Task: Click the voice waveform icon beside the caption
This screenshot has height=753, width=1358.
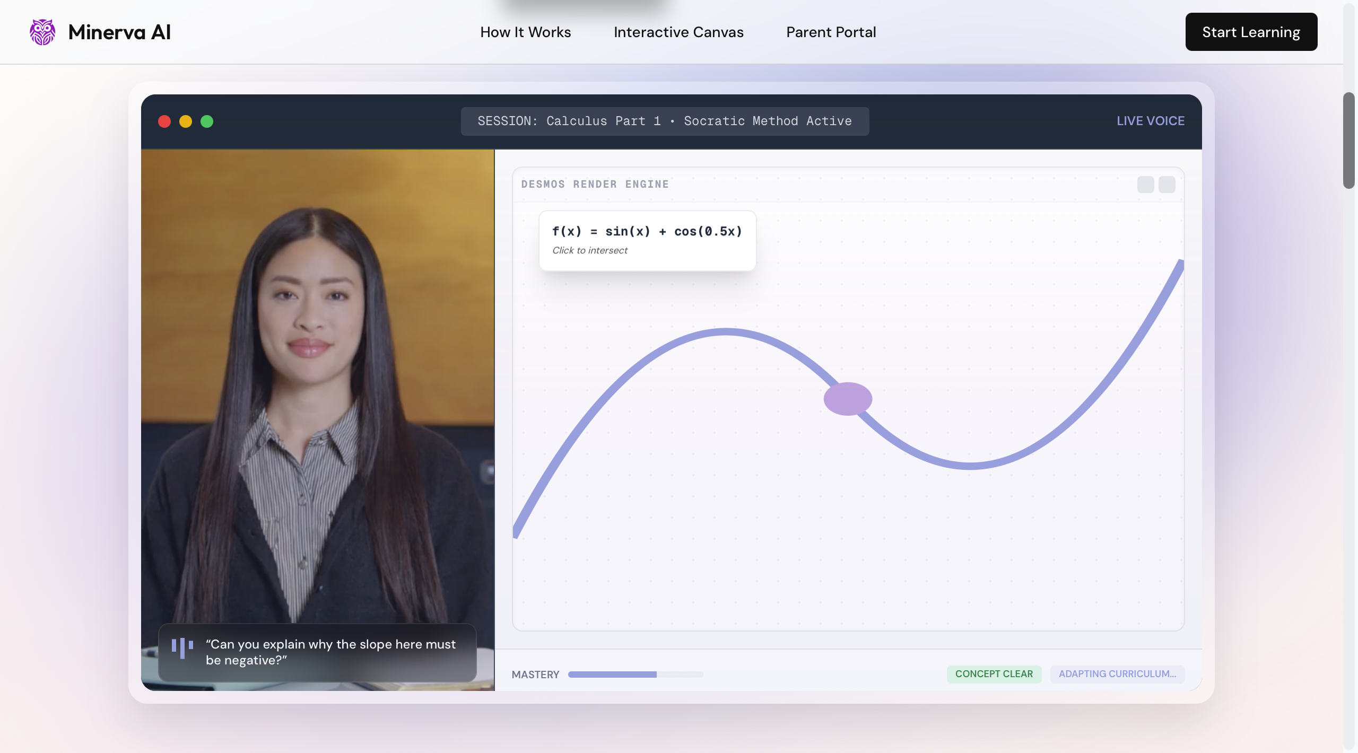Action: (182, 648)
